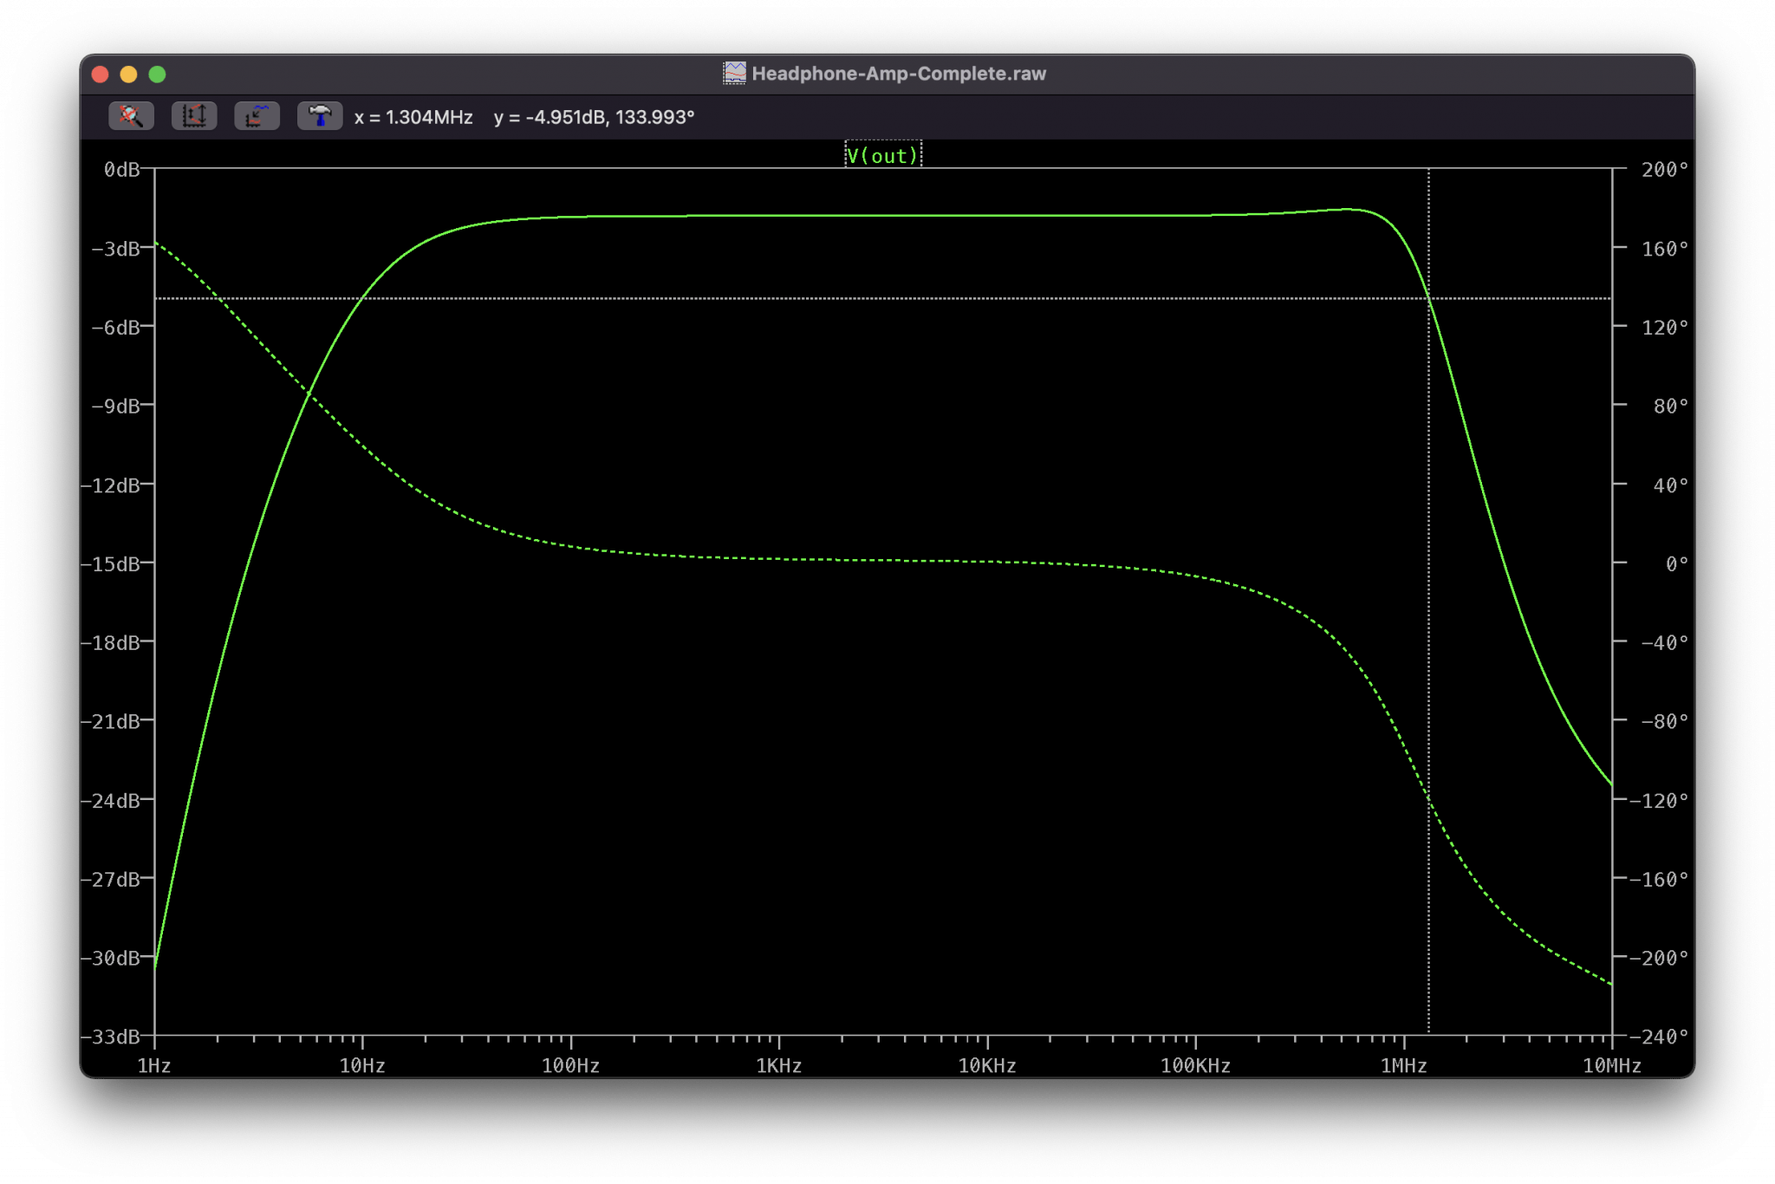Click the -30dB magnitude axis label

(110, 959)
